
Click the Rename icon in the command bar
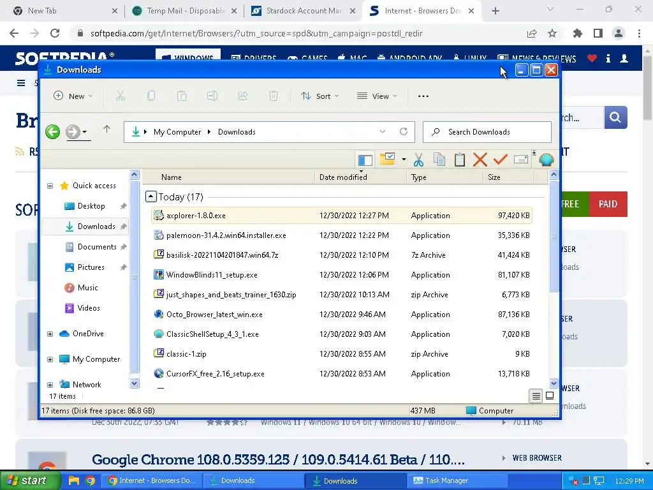click(212, 96)
